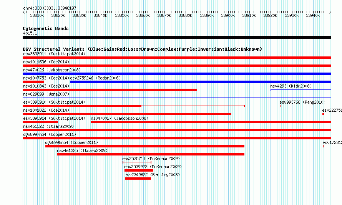Select the nsv461322 (Itsara2009) variant bar
This screenshot has width=342, height=205.
[177, 130]
